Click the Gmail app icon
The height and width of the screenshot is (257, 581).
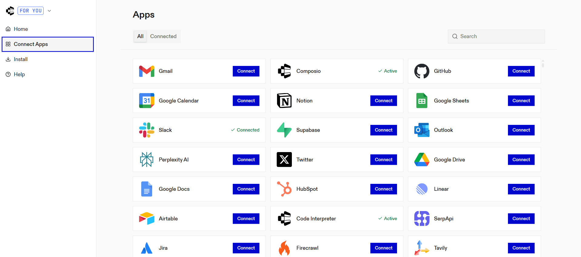pyautogui.click(x=147, y=71)
